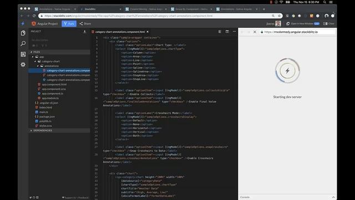Screen dimensions: 355x200
Task: Click the Angular logo beside Angular Project
Action: click(34, 23)
